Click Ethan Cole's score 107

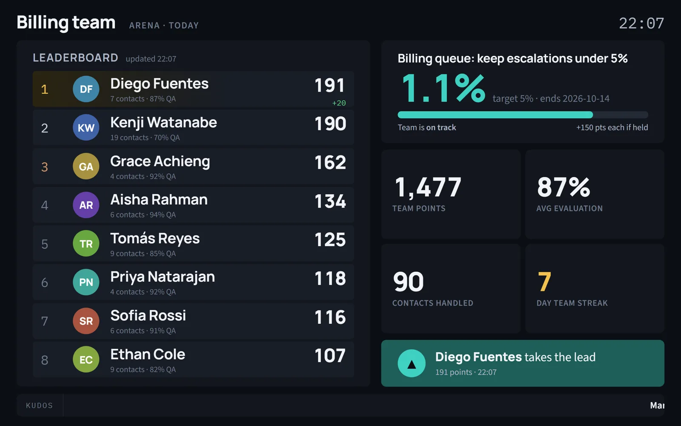[330, 356]
